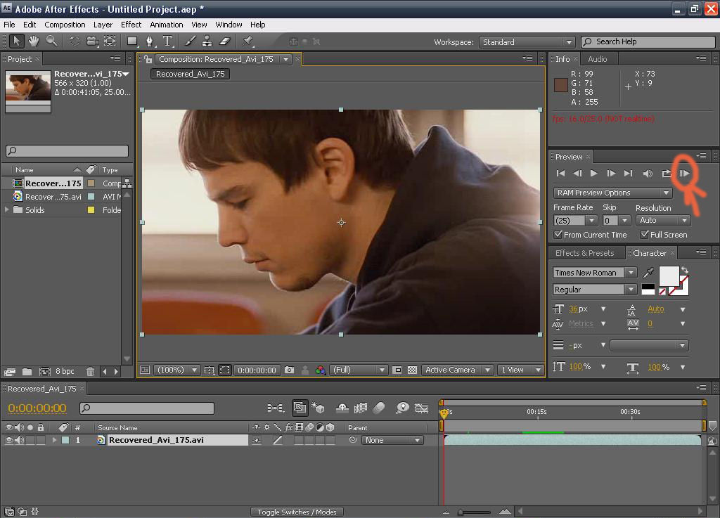
Task: Take a snapshot with camera icon
Action: click(x=289, y=370)
